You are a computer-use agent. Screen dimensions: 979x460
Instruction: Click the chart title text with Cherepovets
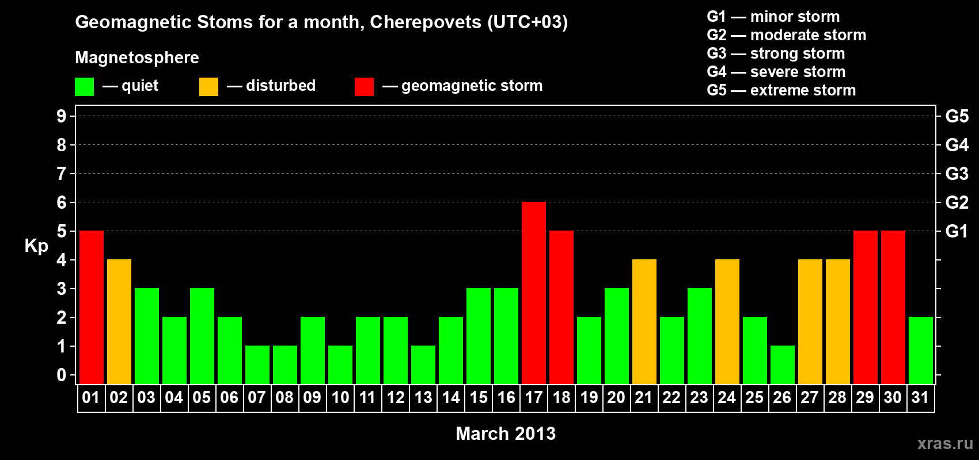point(321,22)
